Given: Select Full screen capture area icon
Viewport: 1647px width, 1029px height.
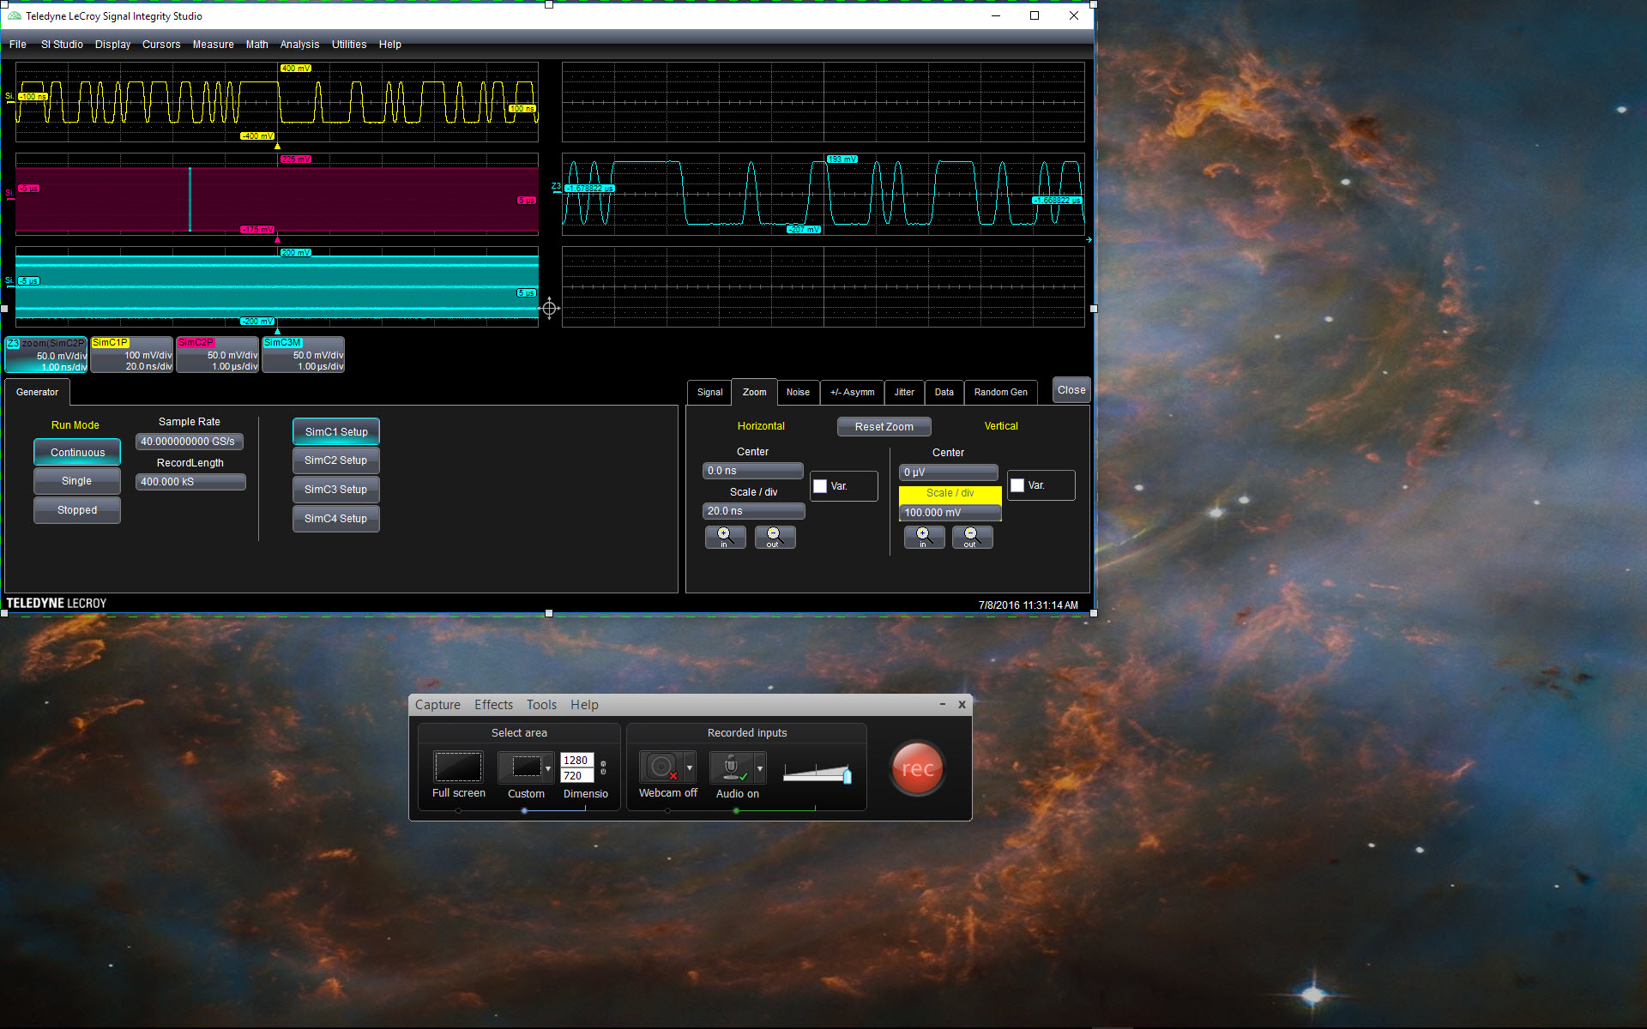Looking at the screenshot, I should click(458, 767).
